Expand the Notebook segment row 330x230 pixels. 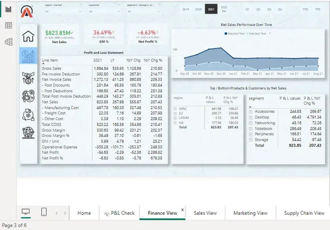pos(251,129)
